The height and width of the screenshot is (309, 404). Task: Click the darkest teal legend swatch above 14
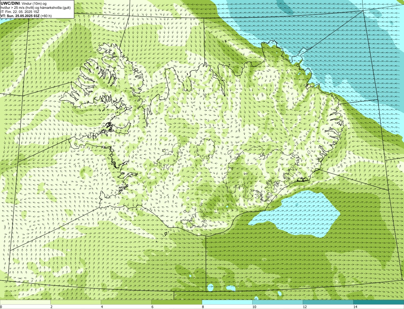pyautogui.click(x=379, y=302)
